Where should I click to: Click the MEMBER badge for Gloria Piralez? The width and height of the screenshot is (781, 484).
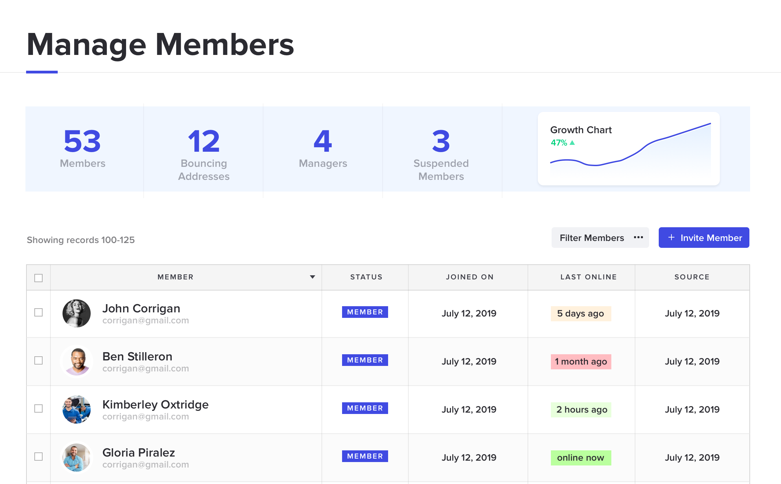[x=365, y=456]
